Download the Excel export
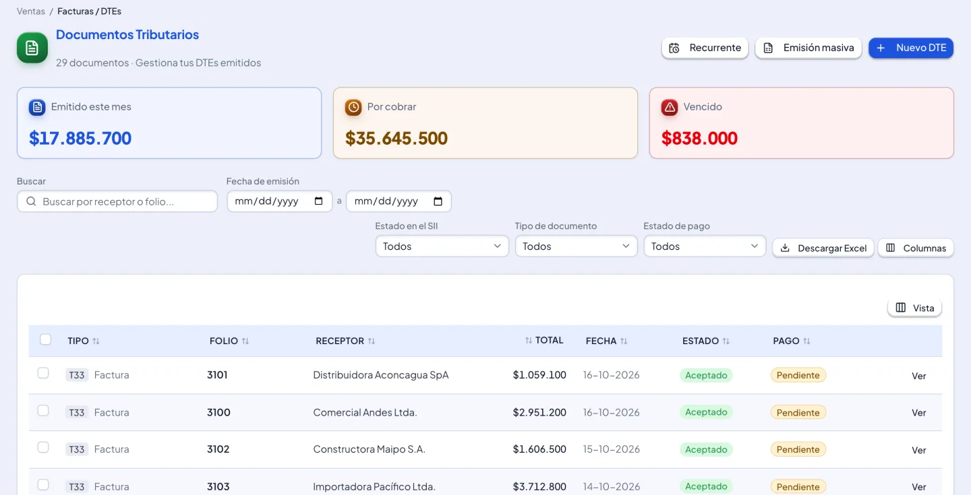 823,248
